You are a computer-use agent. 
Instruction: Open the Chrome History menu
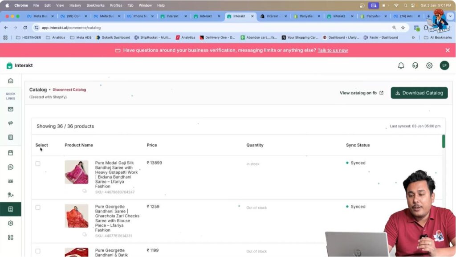point(75,5)
